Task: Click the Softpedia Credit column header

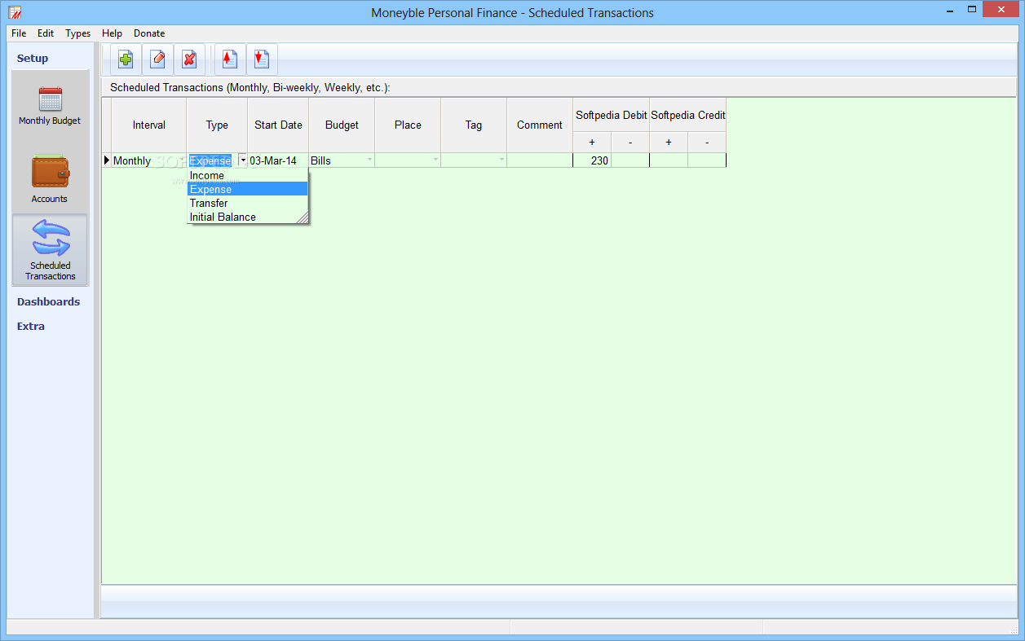Action: 687,115
